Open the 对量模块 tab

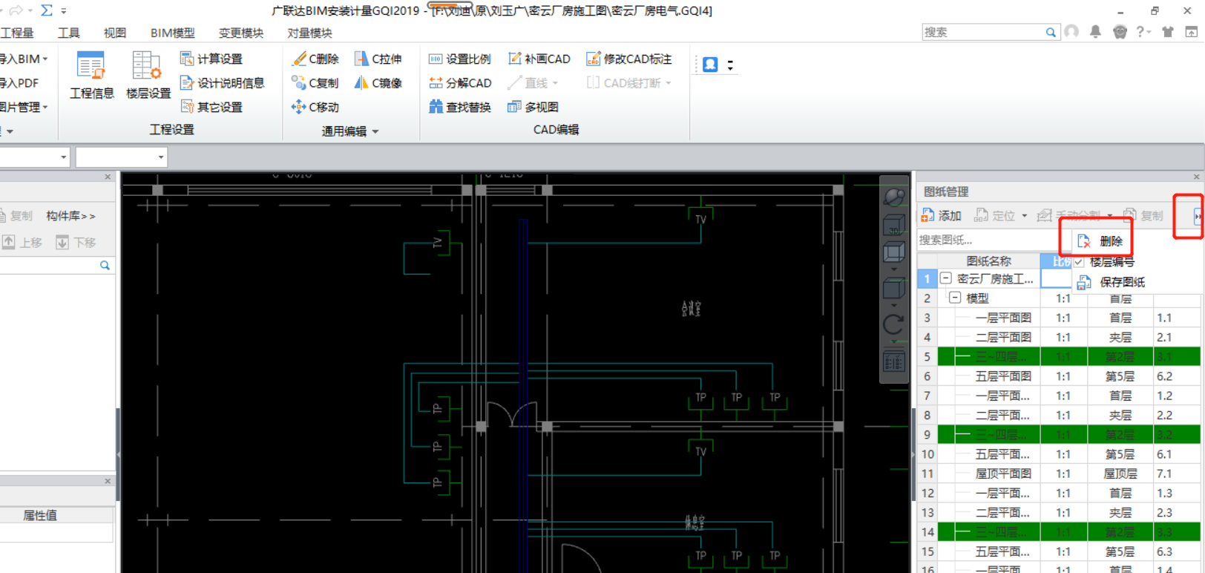pyautogui.click(x=309, y=33)
